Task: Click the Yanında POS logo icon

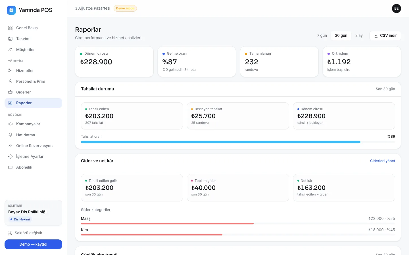Action: [x=11, y=10]
